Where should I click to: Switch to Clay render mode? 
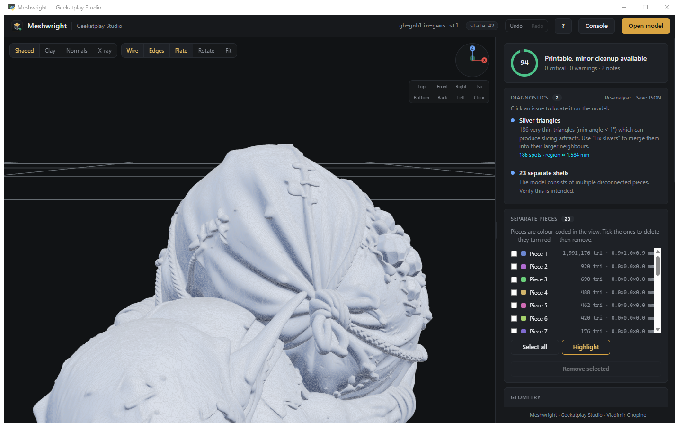coord(50,51)
